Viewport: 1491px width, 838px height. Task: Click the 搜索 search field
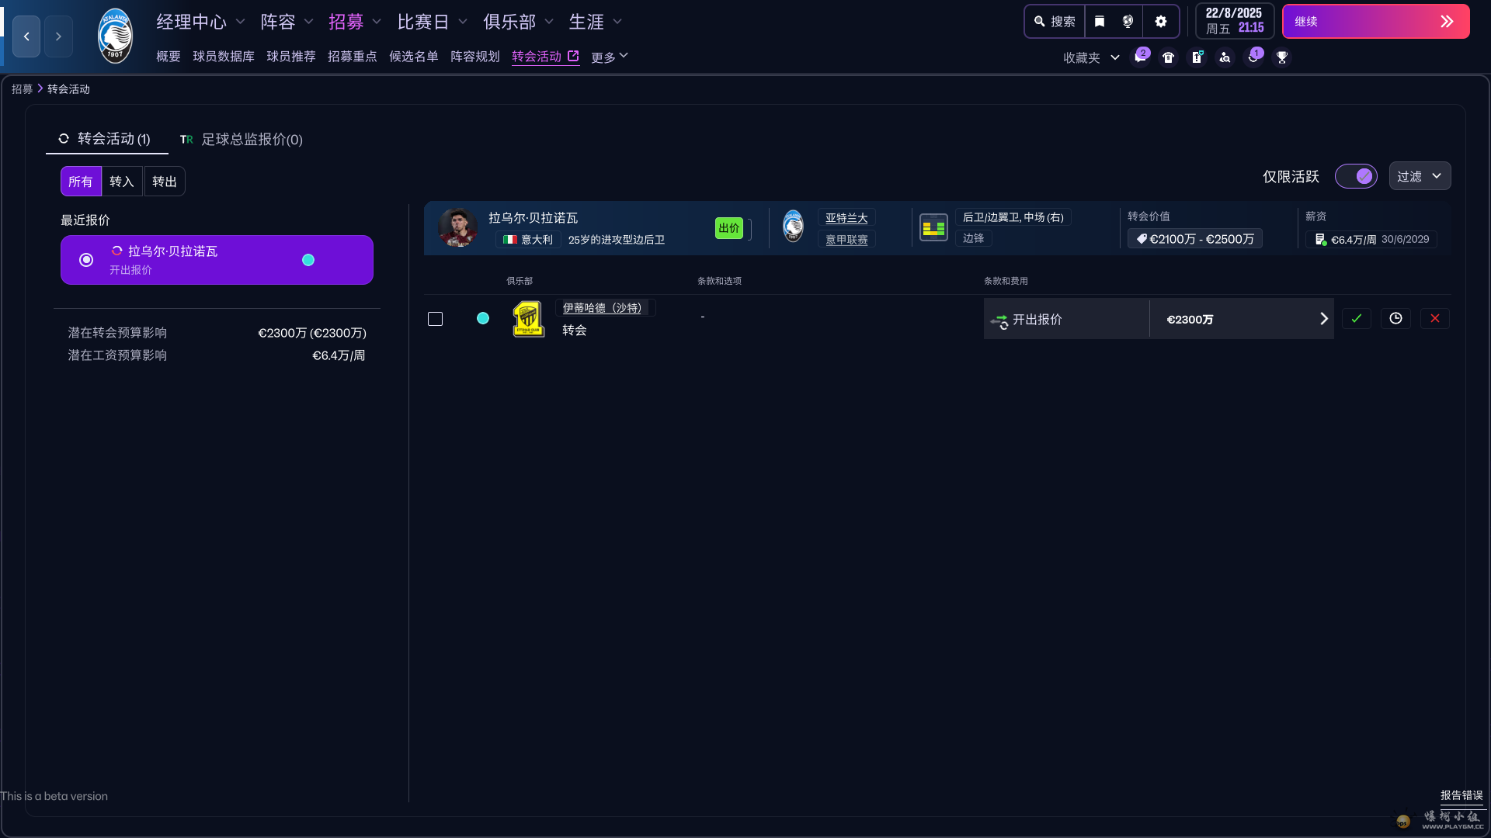click(1055, 22)
